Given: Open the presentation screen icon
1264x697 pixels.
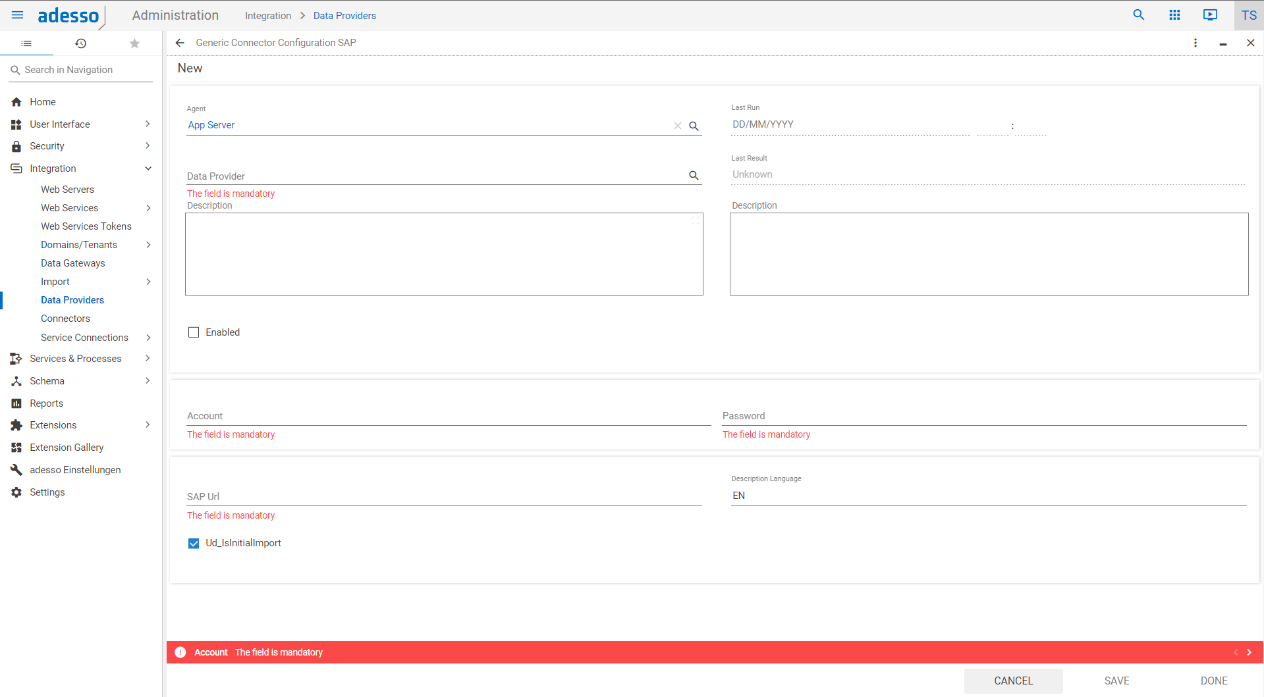Looking at the screenshot, I should [1210, 15].
